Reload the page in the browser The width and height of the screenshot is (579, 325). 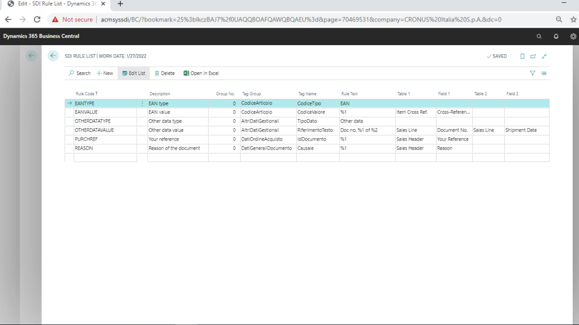click(37, 19)
